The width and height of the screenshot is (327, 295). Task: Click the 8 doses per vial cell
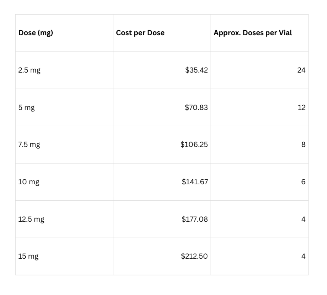coord(259,145)
